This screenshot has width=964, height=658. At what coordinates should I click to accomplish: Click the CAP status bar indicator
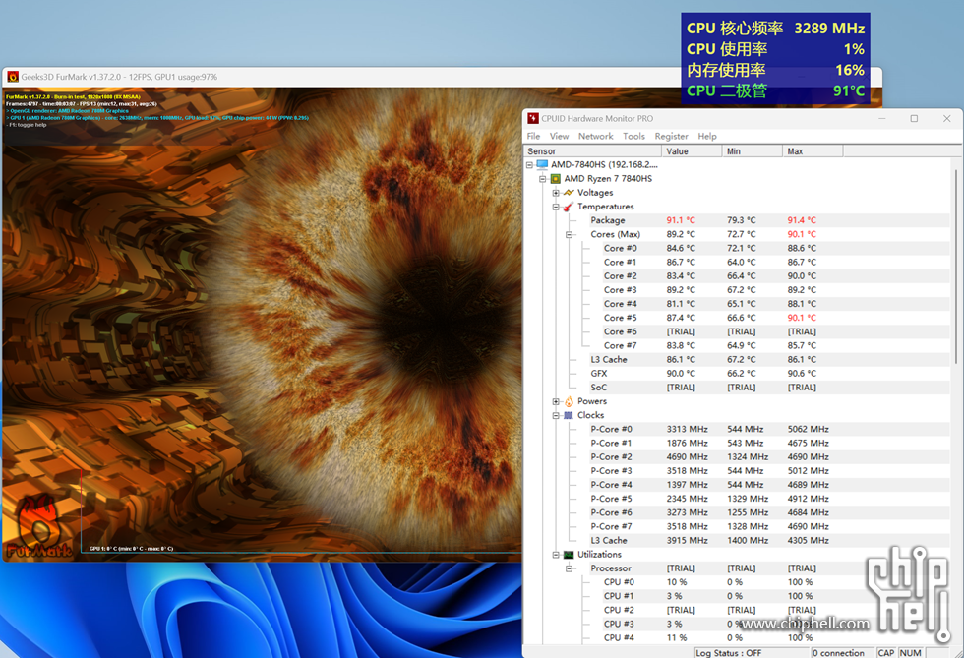(886, 653)
